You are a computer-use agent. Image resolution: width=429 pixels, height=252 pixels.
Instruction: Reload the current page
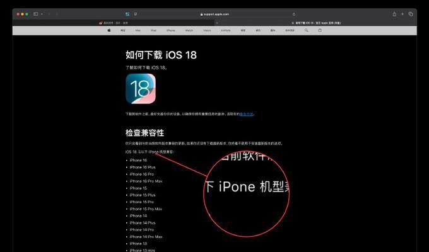pos(294,14)
